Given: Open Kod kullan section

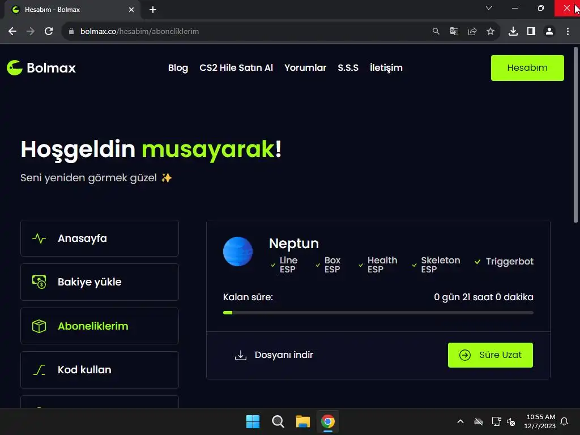Looking at the screenshot, I should tap(100, 369).
